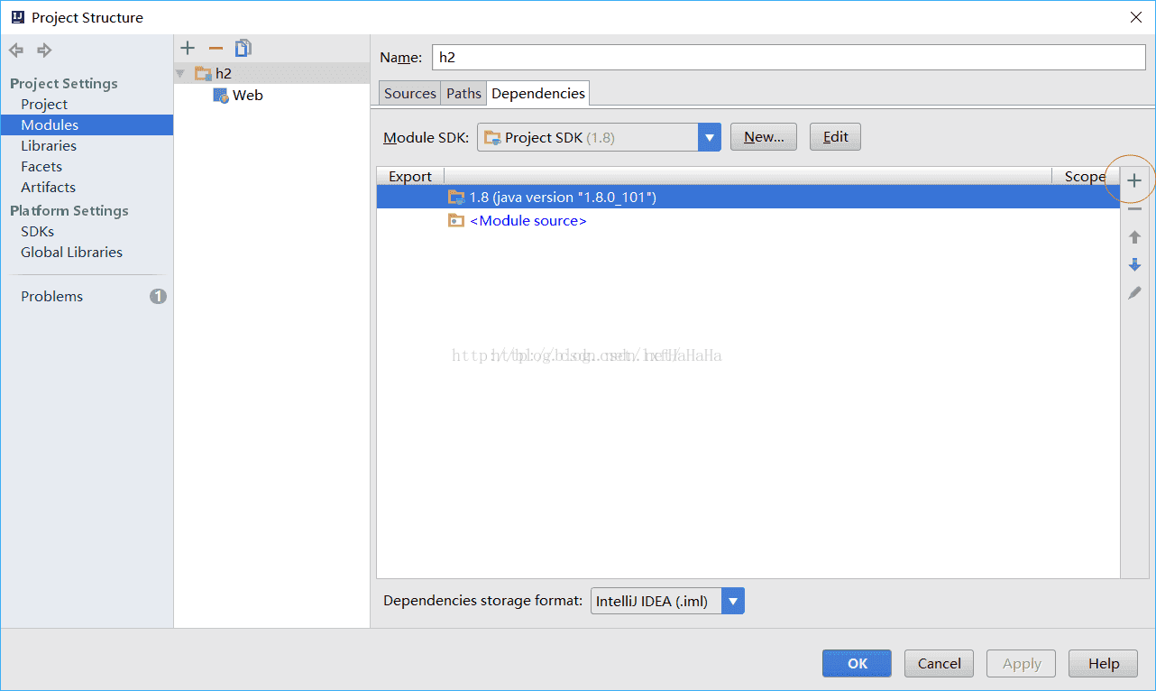1156x691 pixels.
Task: Collapse the h2 module tree node
Action: coord(180,74)
